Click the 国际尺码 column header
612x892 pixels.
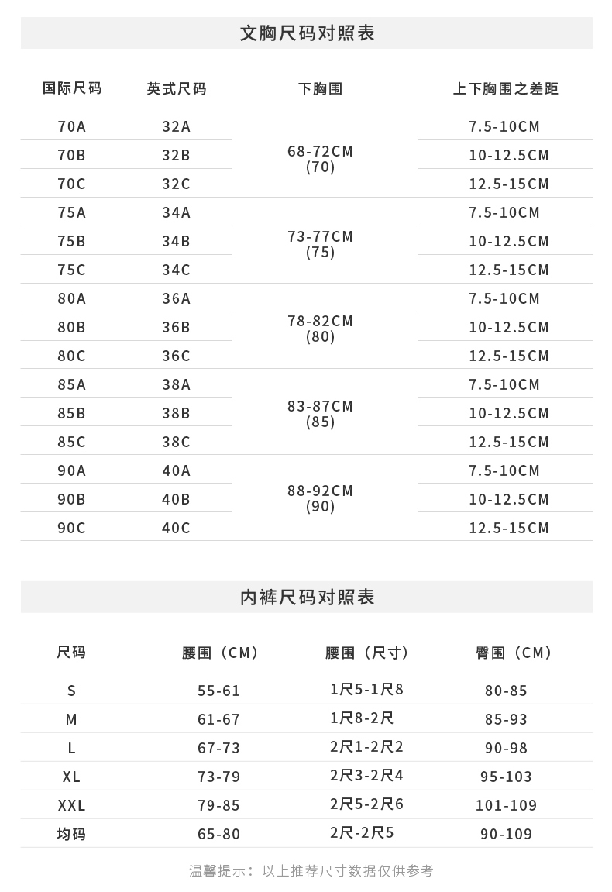tap(72, 88)
